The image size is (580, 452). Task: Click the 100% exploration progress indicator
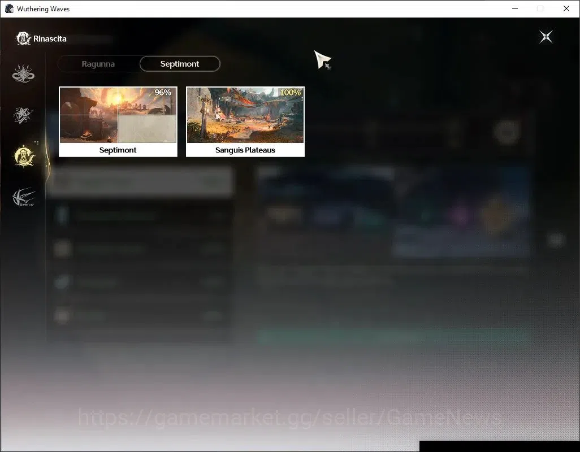coord(290,93)
